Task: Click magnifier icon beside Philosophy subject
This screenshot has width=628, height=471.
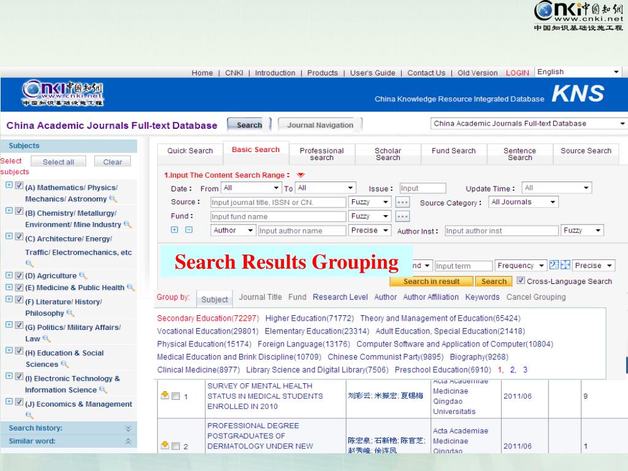Action: click(x=70, y=313)
